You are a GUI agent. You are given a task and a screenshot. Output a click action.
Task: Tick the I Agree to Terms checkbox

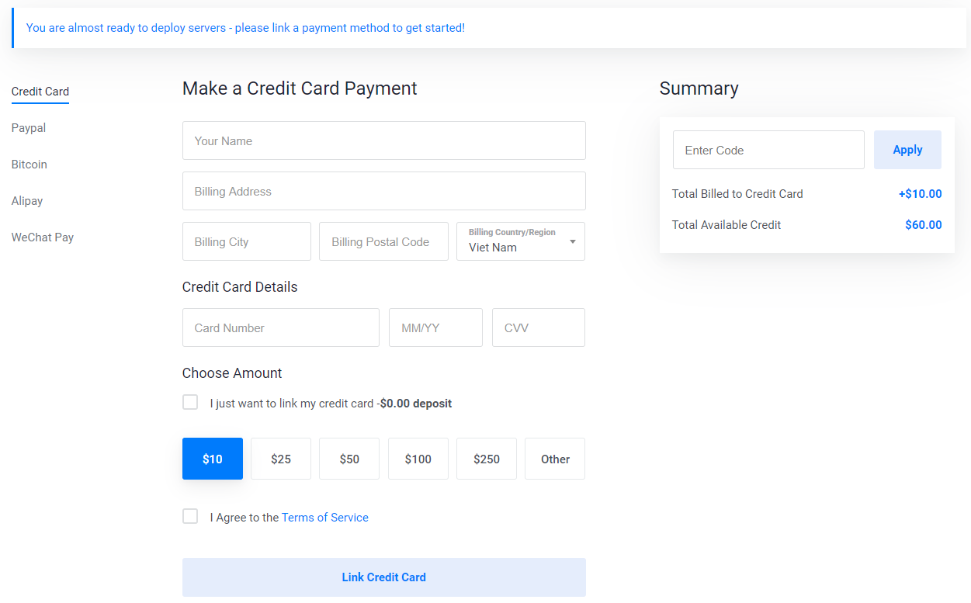pyautogui.click(x=190, y=516)
